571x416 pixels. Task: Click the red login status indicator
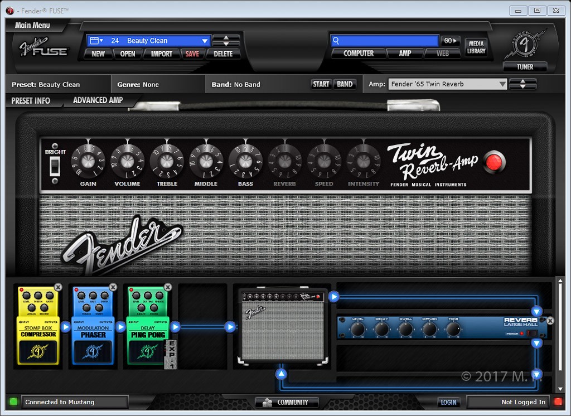tap(558, 402)
